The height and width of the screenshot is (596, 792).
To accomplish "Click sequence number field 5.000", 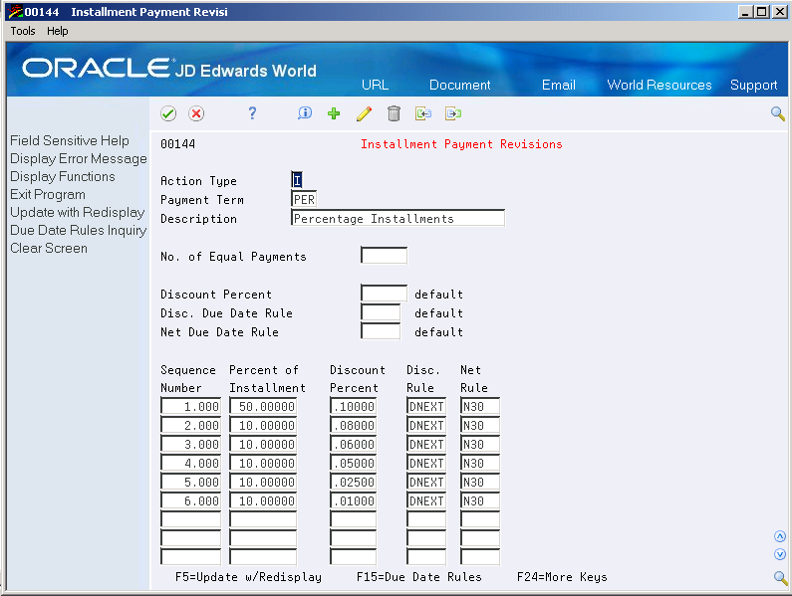I will point(191,482).
